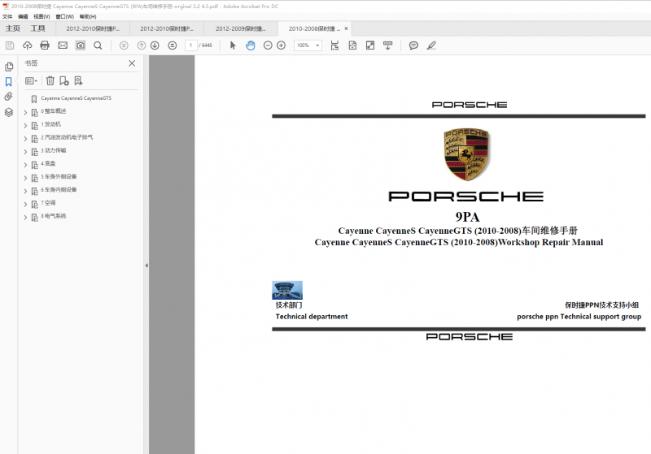Expand the '1 发动机' bookmark
This screenshot has width=651, height=454.
point(25,125)
